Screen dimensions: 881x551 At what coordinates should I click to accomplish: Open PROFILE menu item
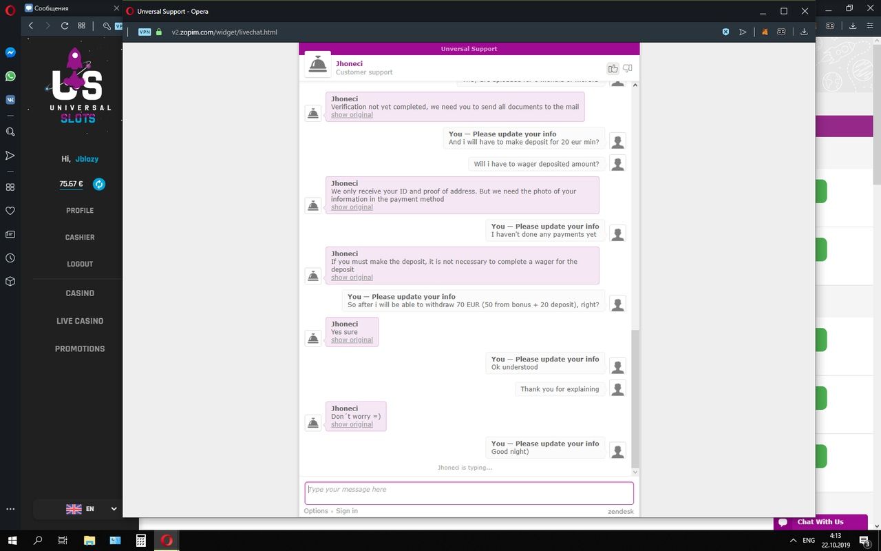click(80, 211)
